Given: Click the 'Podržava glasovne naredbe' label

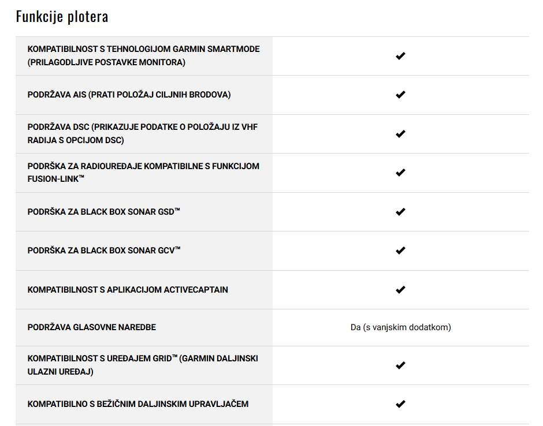Looking at the screenshot, I should pyautogui.click(x=92, y=327).
